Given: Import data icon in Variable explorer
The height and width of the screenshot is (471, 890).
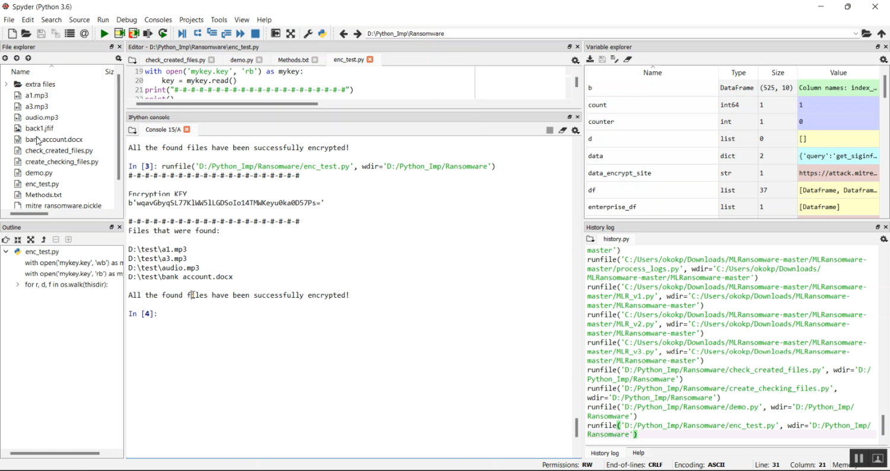Looking at the screenshot, I should (590, 59).
